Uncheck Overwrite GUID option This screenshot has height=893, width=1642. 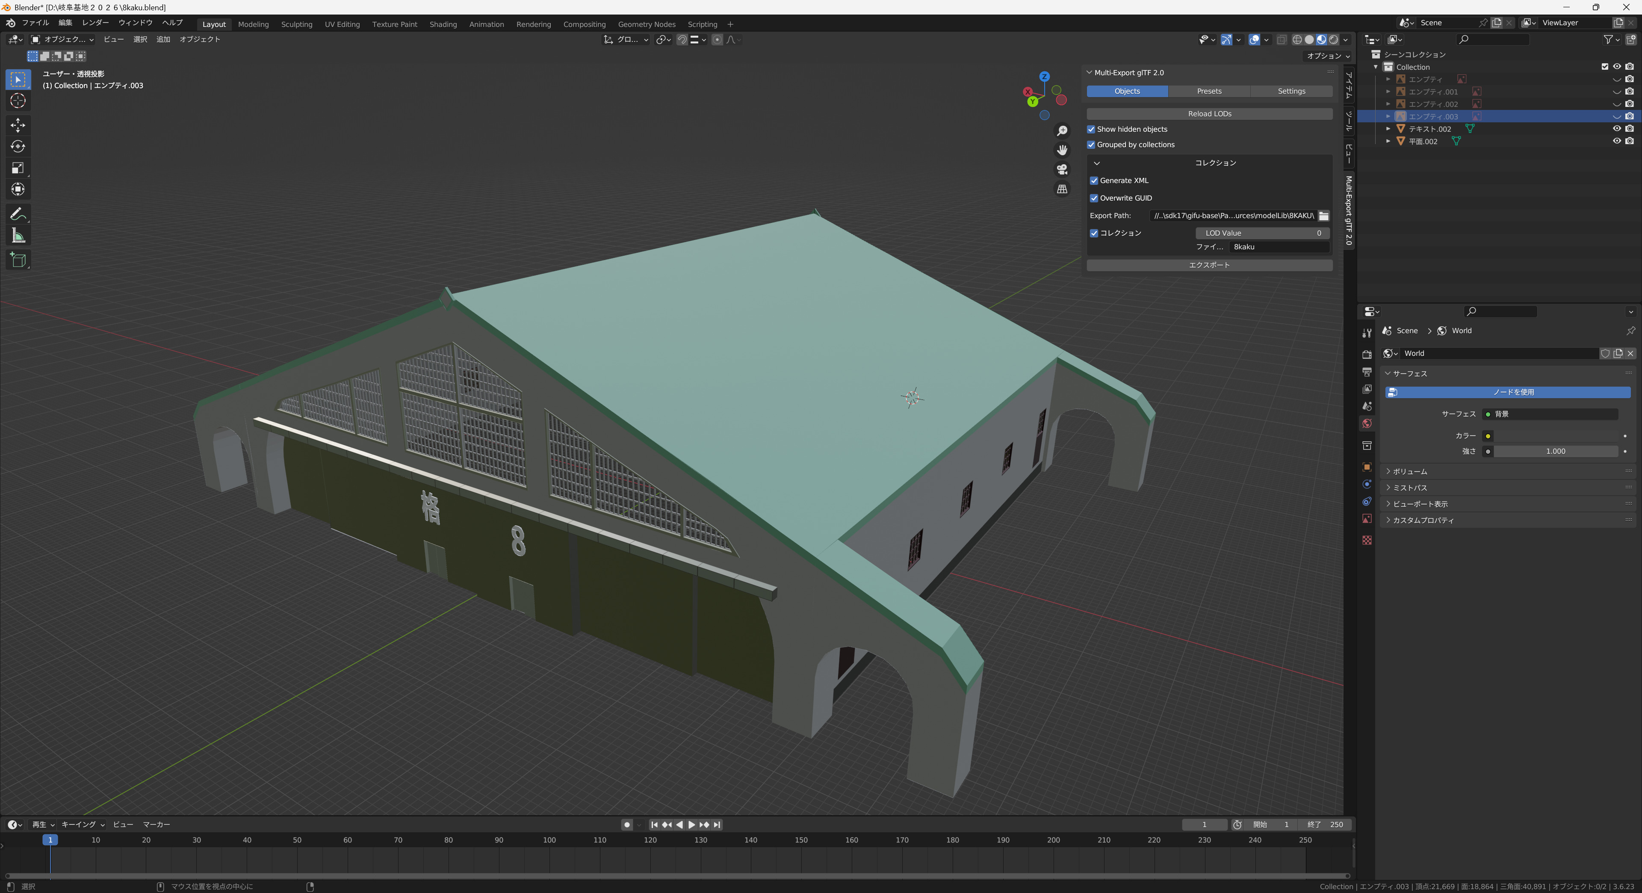click(x=1095, y=198)
